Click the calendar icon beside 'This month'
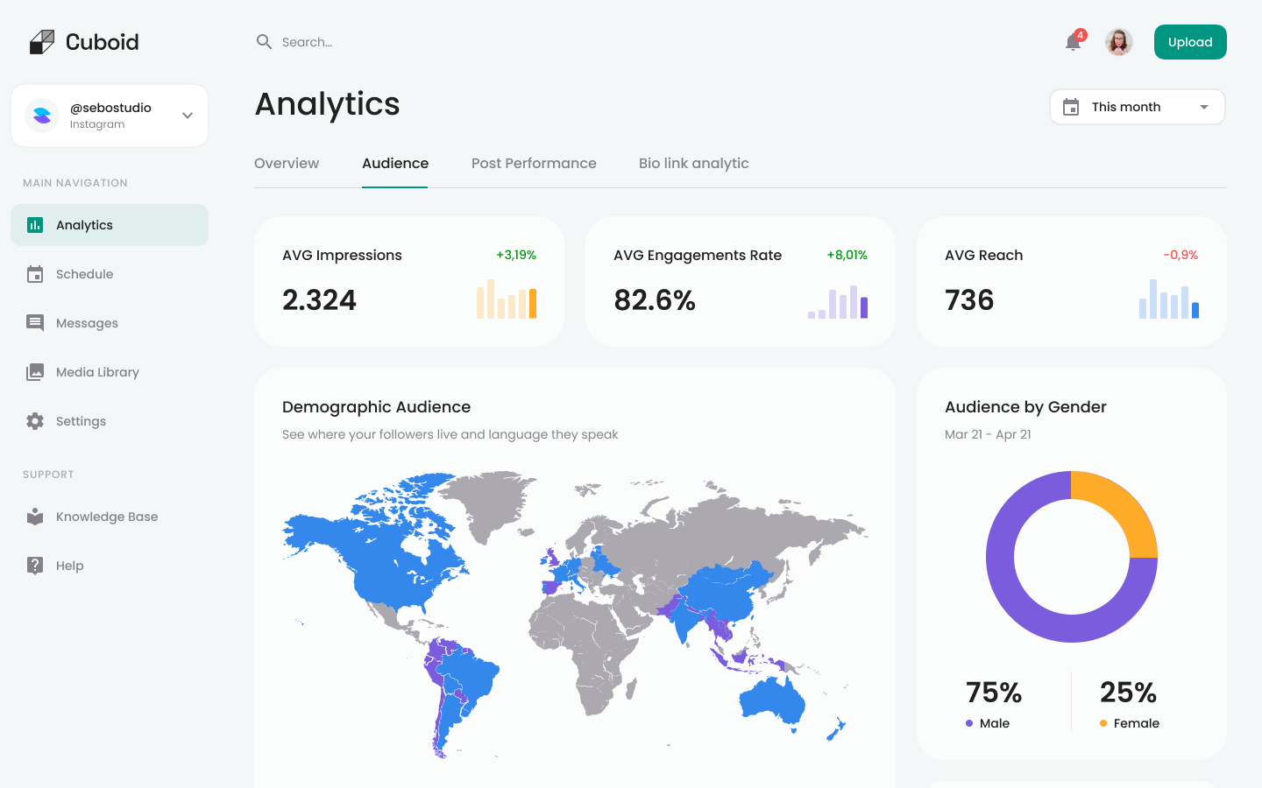The image size is (1262, 788). [x=1070, y=106]
